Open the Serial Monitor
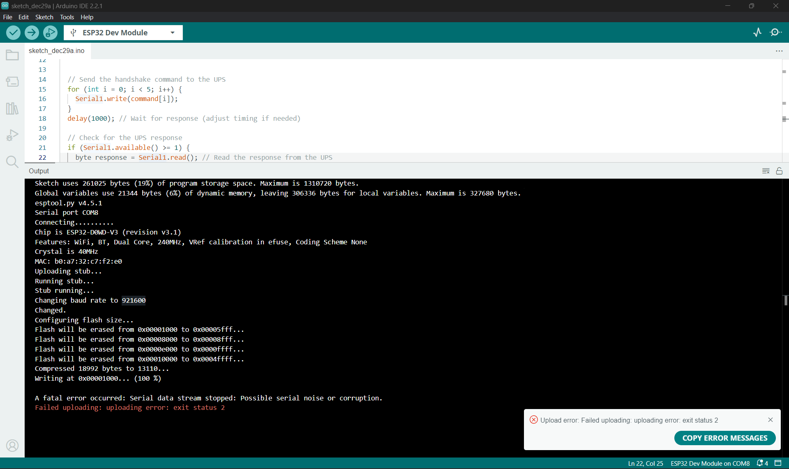This screenshot has height=469, width=789. pos(776,32)
